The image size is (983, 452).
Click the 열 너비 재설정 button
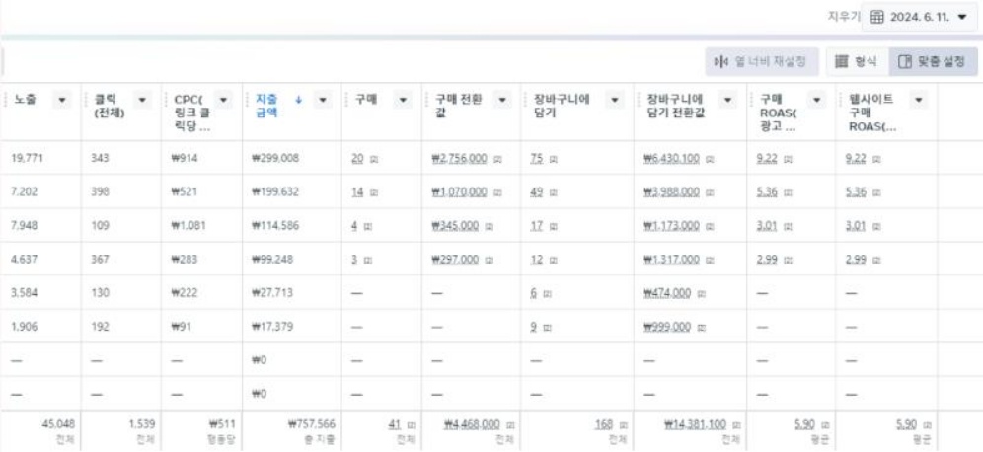coord(761,62)
